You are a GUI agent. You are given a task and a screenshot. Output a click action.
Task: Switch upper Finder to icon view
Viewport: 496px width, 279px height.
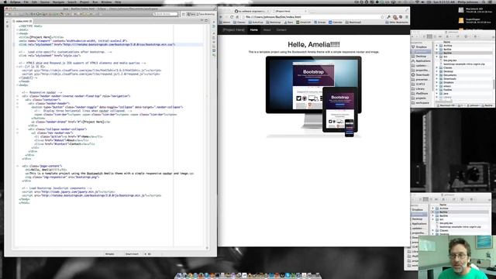pyautogui.click(x=425, y=36)
